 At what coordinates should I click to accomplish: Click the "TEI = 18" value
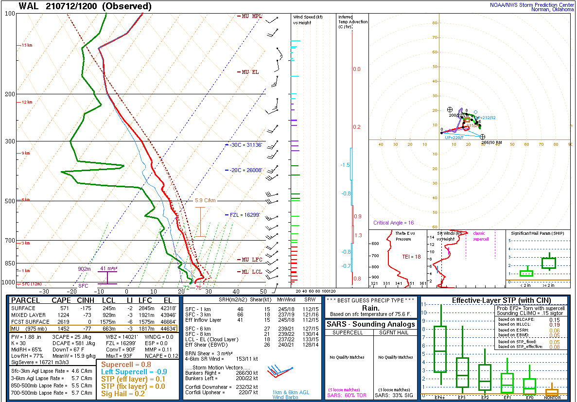click(412, 256)
